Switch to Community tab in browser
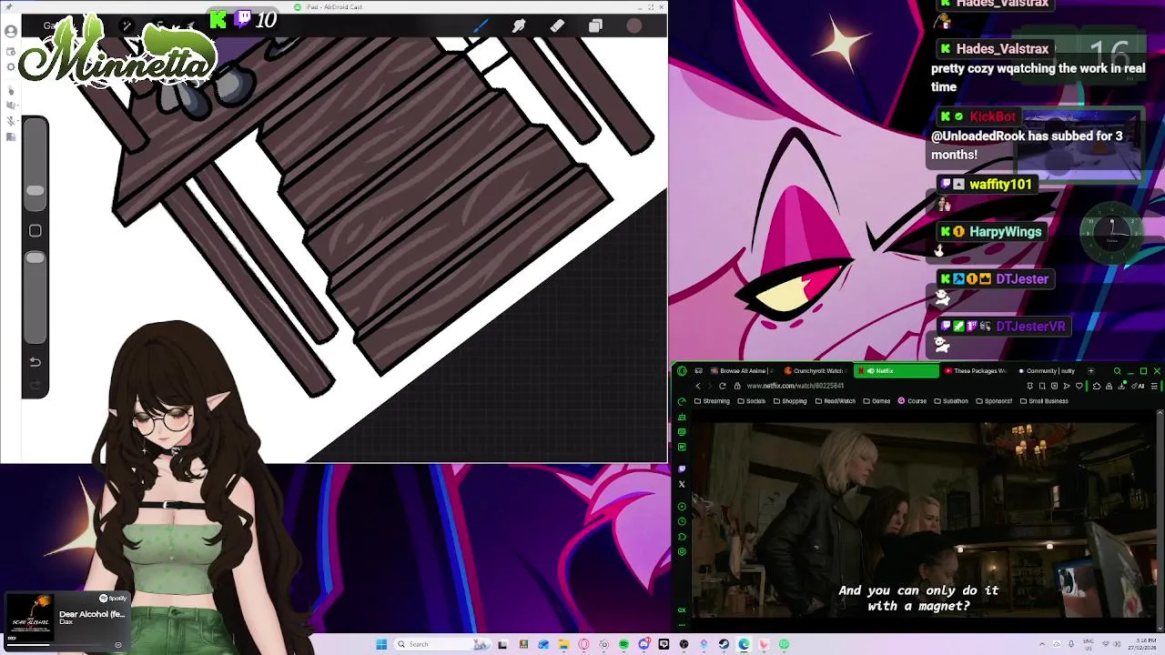 pos(1048,371)
